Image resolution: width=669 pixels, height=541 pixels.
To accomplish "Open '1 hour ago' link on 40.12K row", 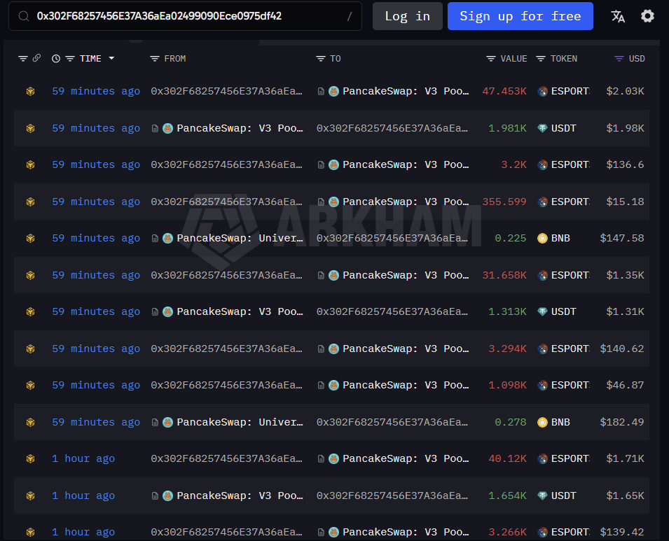I will pos(83,458).
